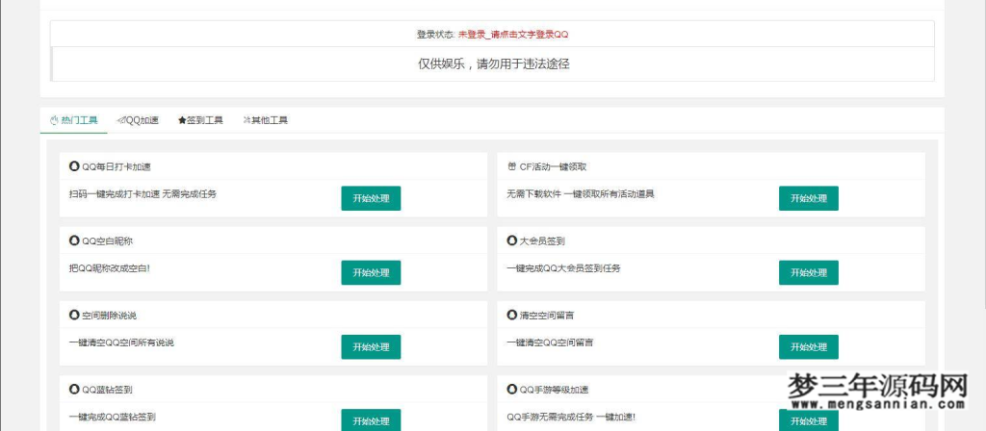Start 清空空间留言 processing
Screen dimensions: 986x431
808,346
